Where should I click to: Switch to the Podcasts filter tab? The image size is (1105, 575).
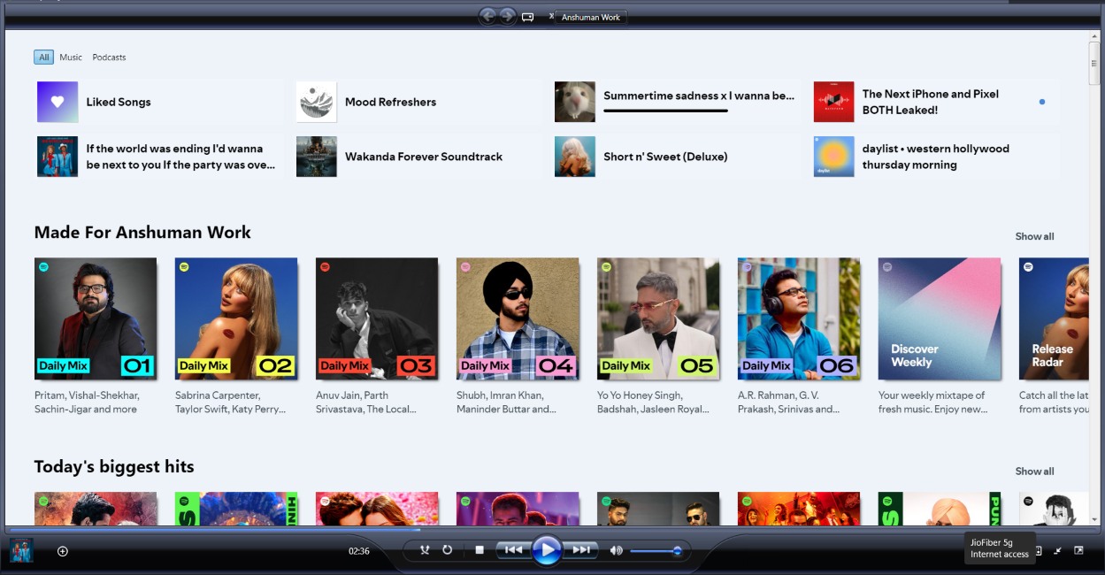coord(108,57)
